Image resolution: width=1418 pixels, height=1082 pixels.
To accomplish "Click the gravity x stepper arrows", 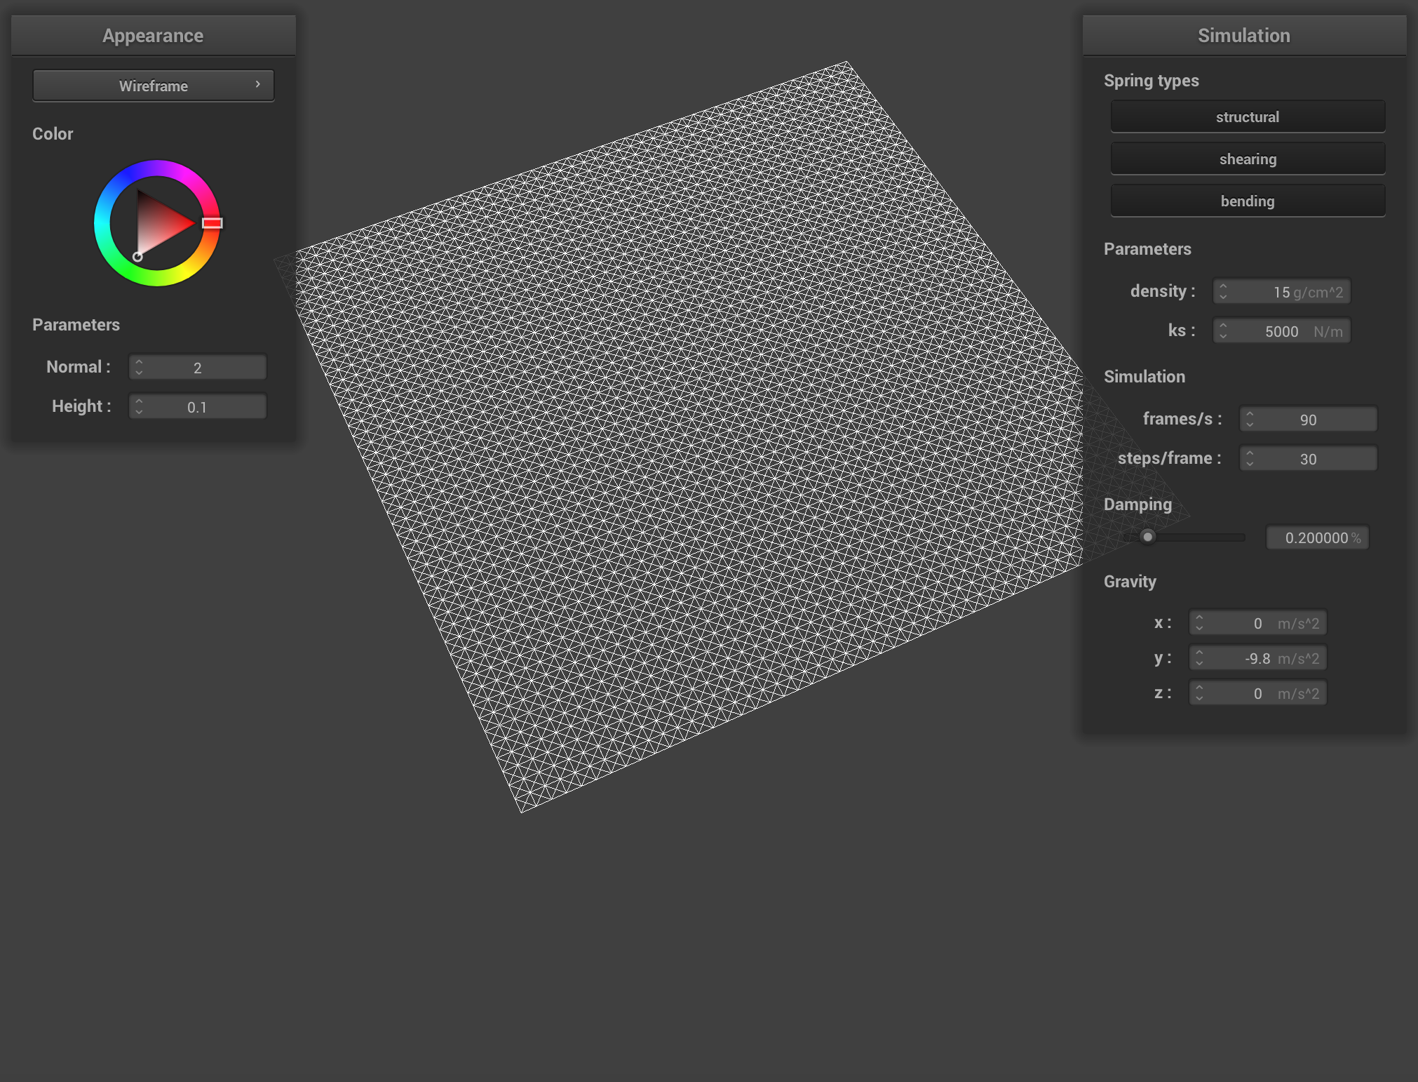I will pos(1199,622).
